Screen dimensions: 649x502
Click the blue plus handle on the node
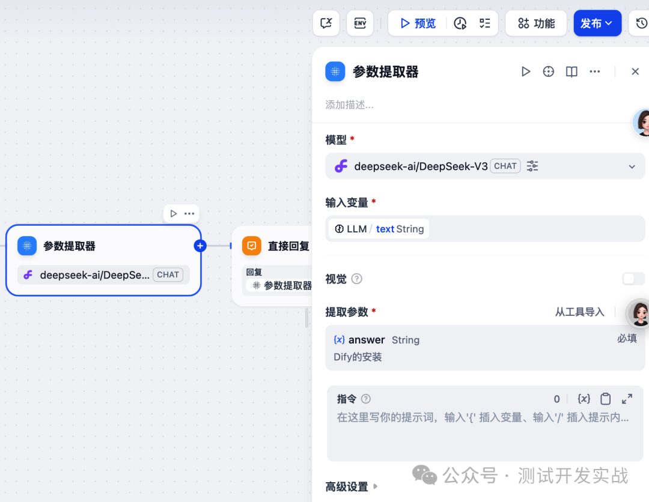coord(200,246)
